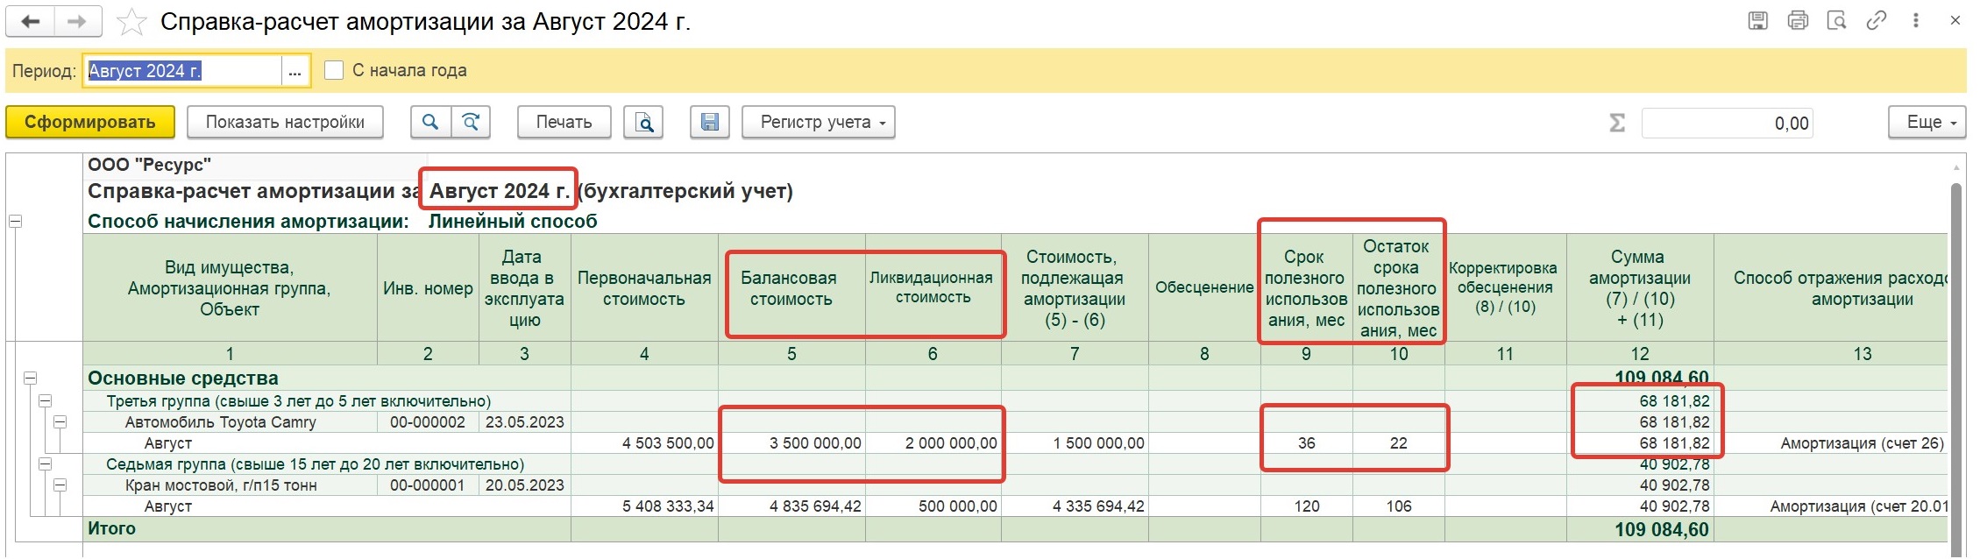Image resolution: width=1980 pixels, height=559 pixels.
Task: Click the ООО "Ресурс" organization name
Action: [150, 165]
